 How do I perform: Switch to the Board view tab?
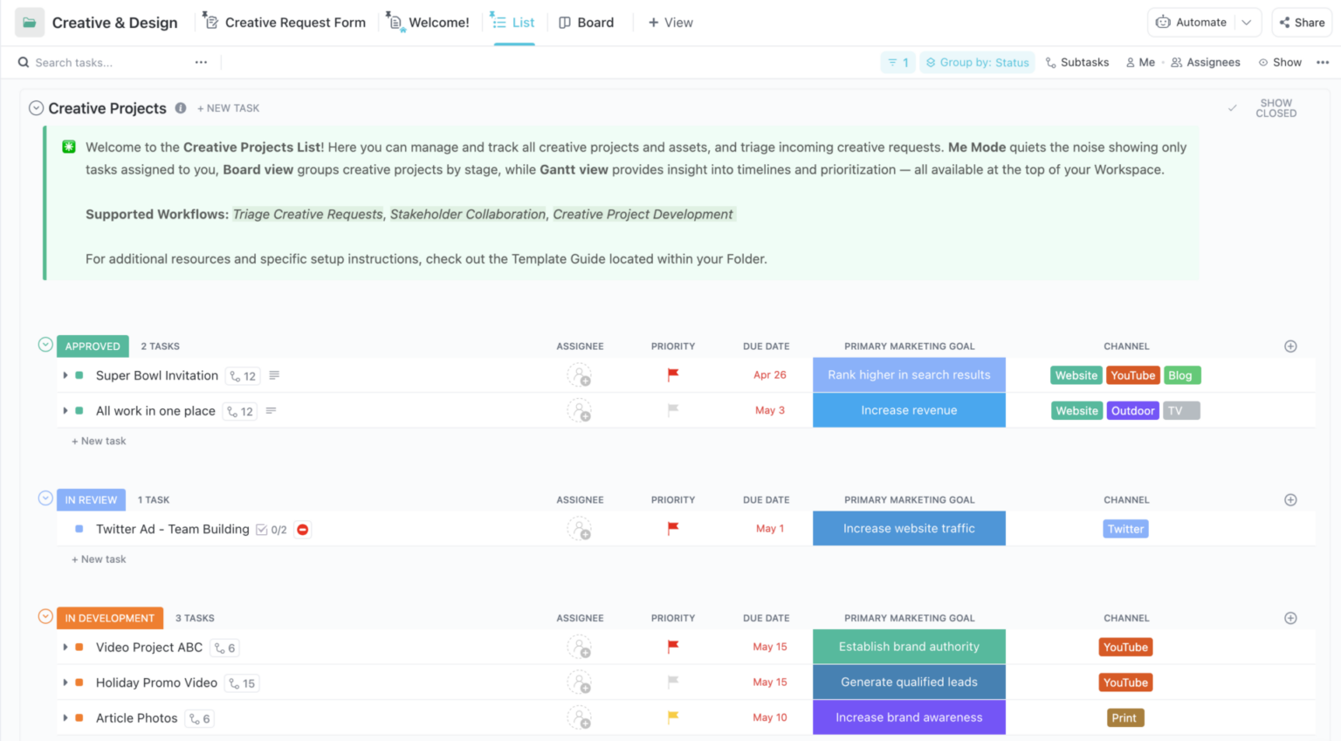click(x=587, y=22)
